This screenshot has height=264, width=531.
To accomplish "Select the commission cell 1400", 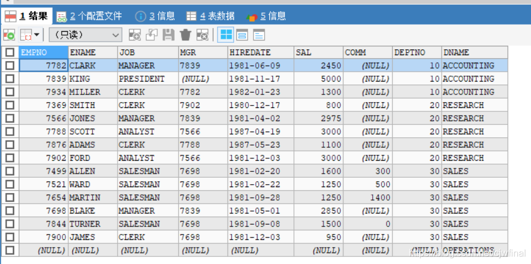I will [368, 197].
